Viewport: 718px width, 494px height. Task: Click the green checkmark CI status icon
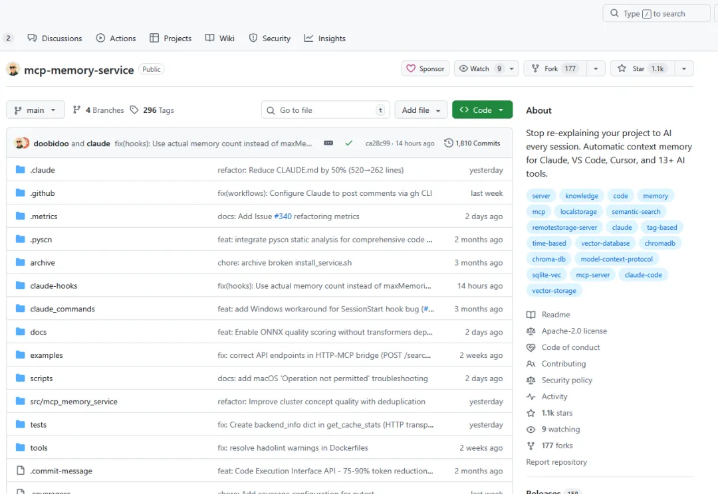pos(348,143)
